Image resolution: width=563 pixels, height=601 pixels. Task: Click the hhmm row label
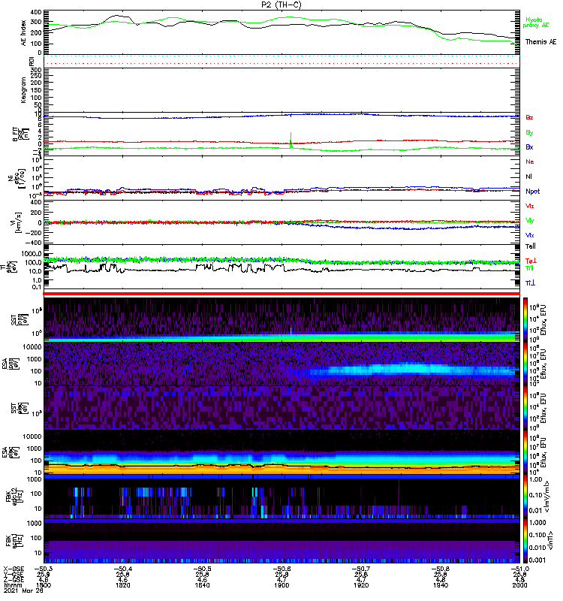tap(11, 585)
